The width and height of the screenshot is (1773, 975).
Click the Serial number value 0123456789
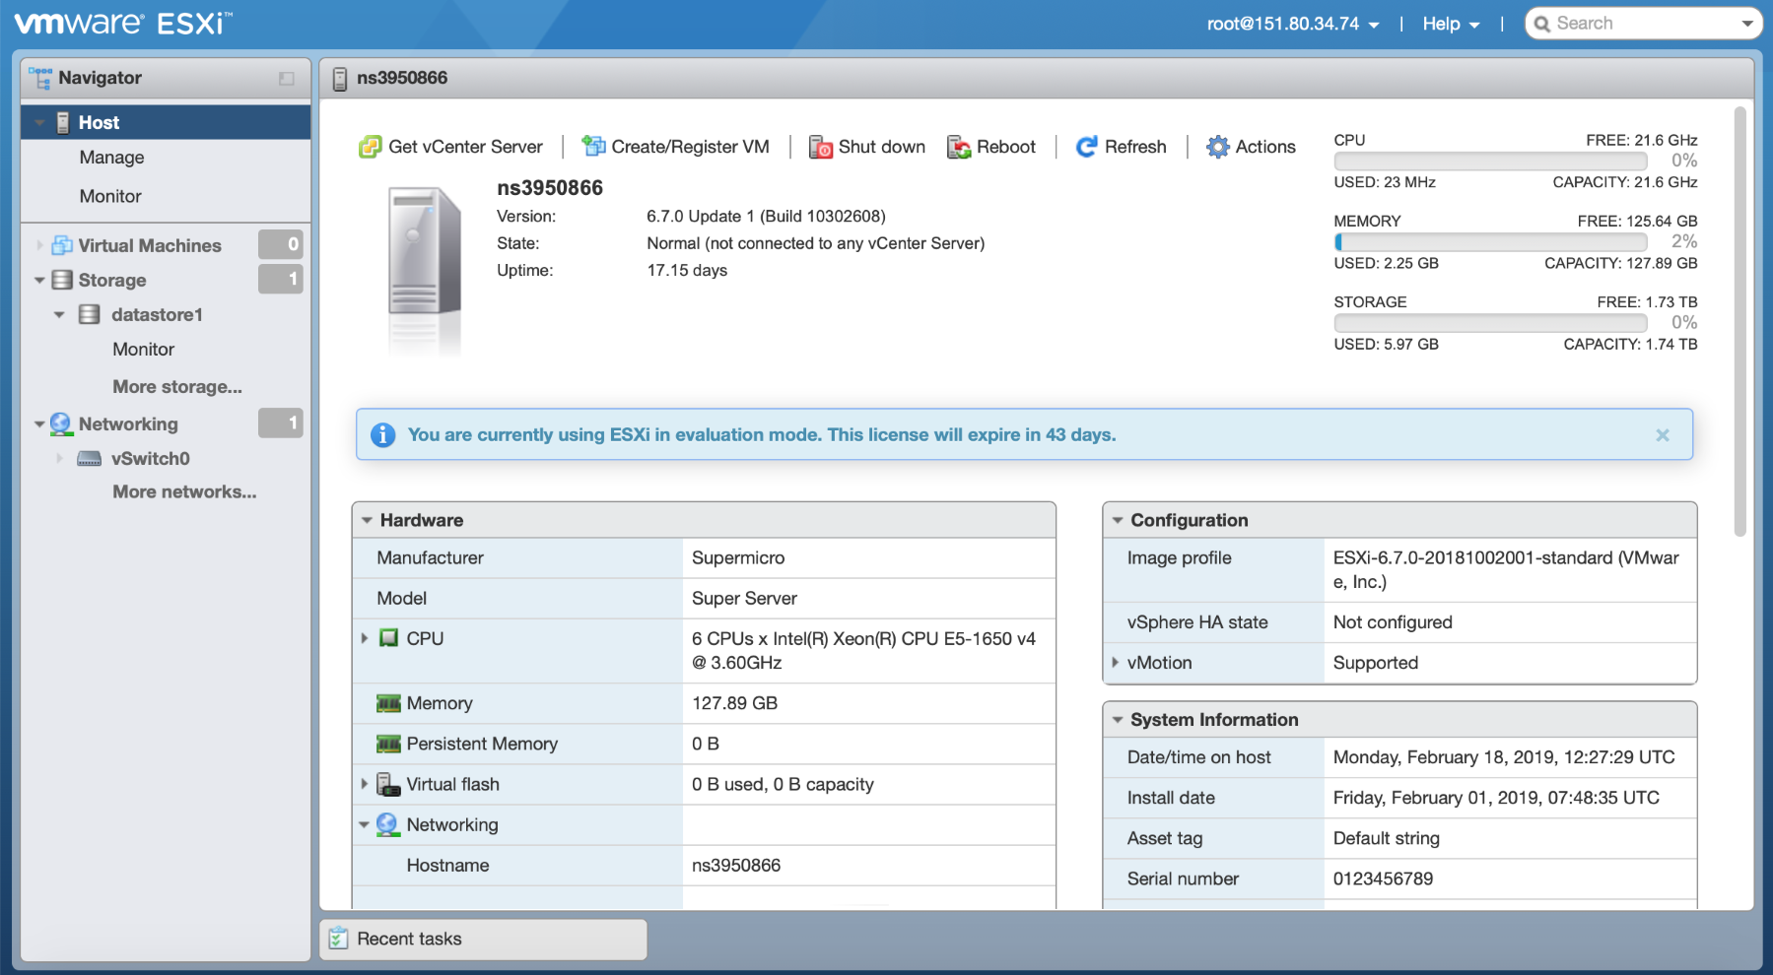point(1383,878)
